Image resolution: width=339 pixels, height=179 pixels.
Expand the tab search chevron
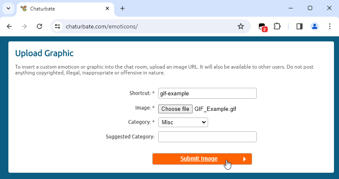pos(8,8)
